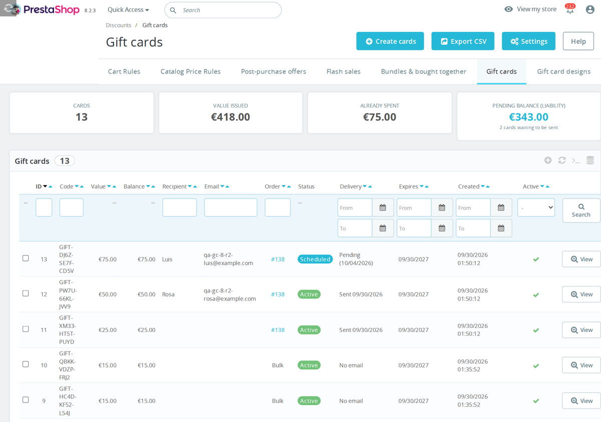
Task: Focus the Order filter field
Action: (277, 207)
